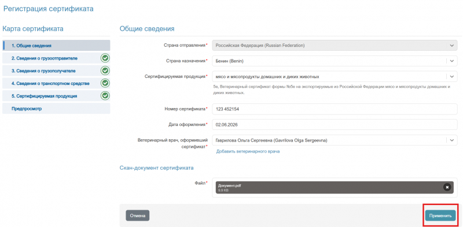Viewport: 463px width, 227px height.
Task: Select the Бенин (Benin) destination combo box
Action: click(335, 61)
